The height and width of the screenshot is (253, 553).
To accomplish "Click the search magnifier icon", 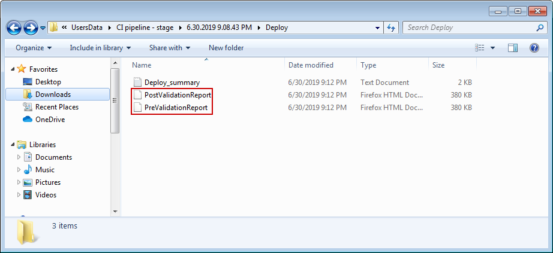I will coord(540,28).
